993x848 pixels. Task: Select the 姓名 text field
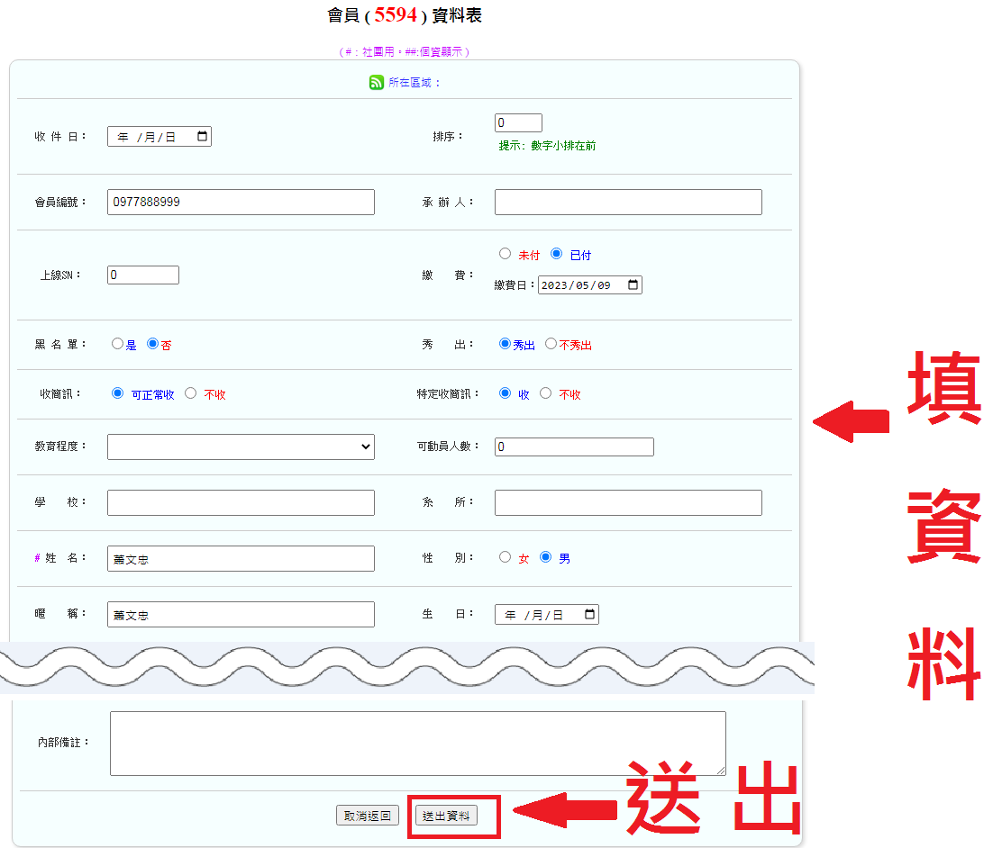click(x=241, y=559)
